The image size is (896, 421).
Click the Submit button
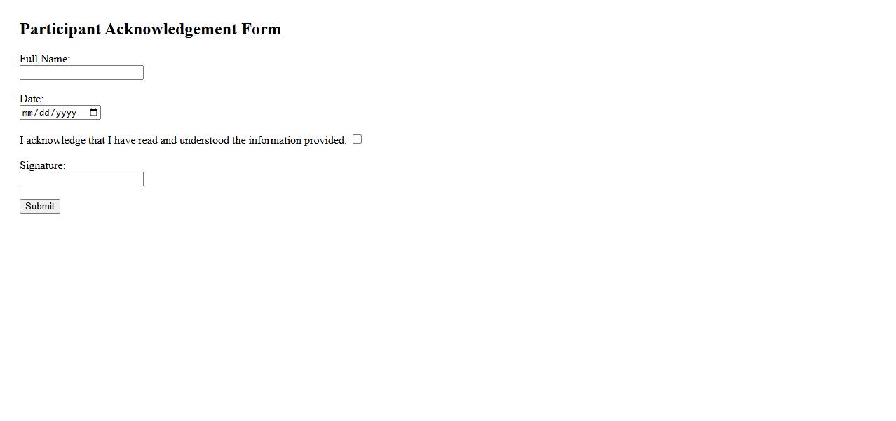(x=40, y=206)
